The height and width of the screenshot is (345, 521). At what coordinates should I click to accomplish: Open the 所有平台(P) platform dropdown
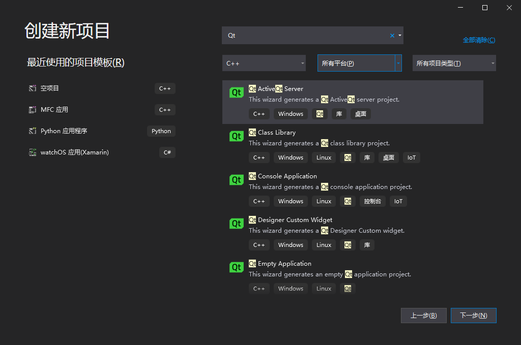tap(360, 63)
